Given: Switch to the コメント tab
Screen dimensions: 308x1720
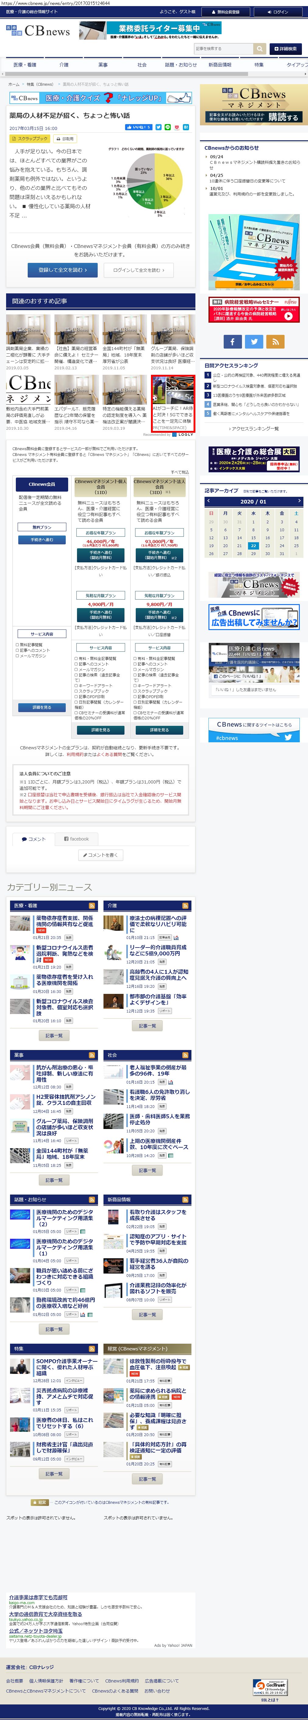Looking at the screenshot, I should (x=33, y=839).
